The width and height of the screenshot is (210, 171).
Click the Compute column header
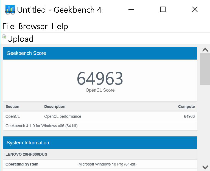[186, 106]
